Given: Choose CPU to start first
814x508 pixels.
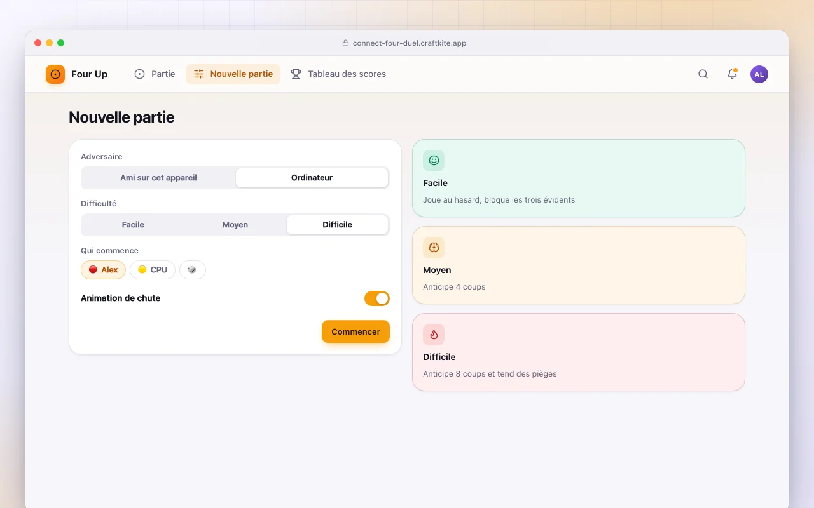Looking at the screenshot, I should point(153,270).
